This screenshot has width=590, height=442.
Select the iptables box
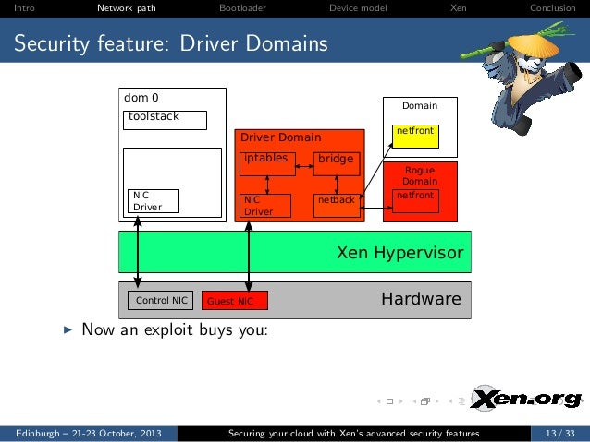coord(267,164)
